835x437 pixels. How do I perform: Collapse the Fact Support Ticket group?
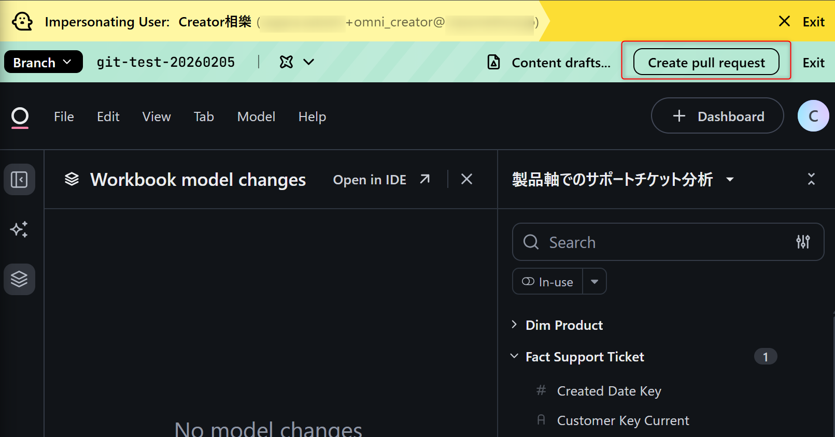click(514, 356)
